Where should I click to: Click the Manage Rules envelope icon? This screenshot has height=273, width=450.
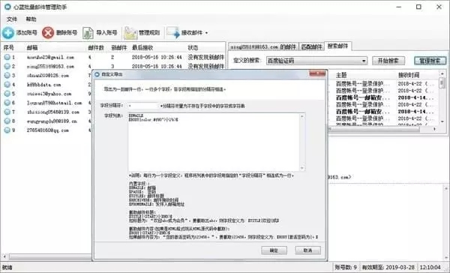point(130,33)
